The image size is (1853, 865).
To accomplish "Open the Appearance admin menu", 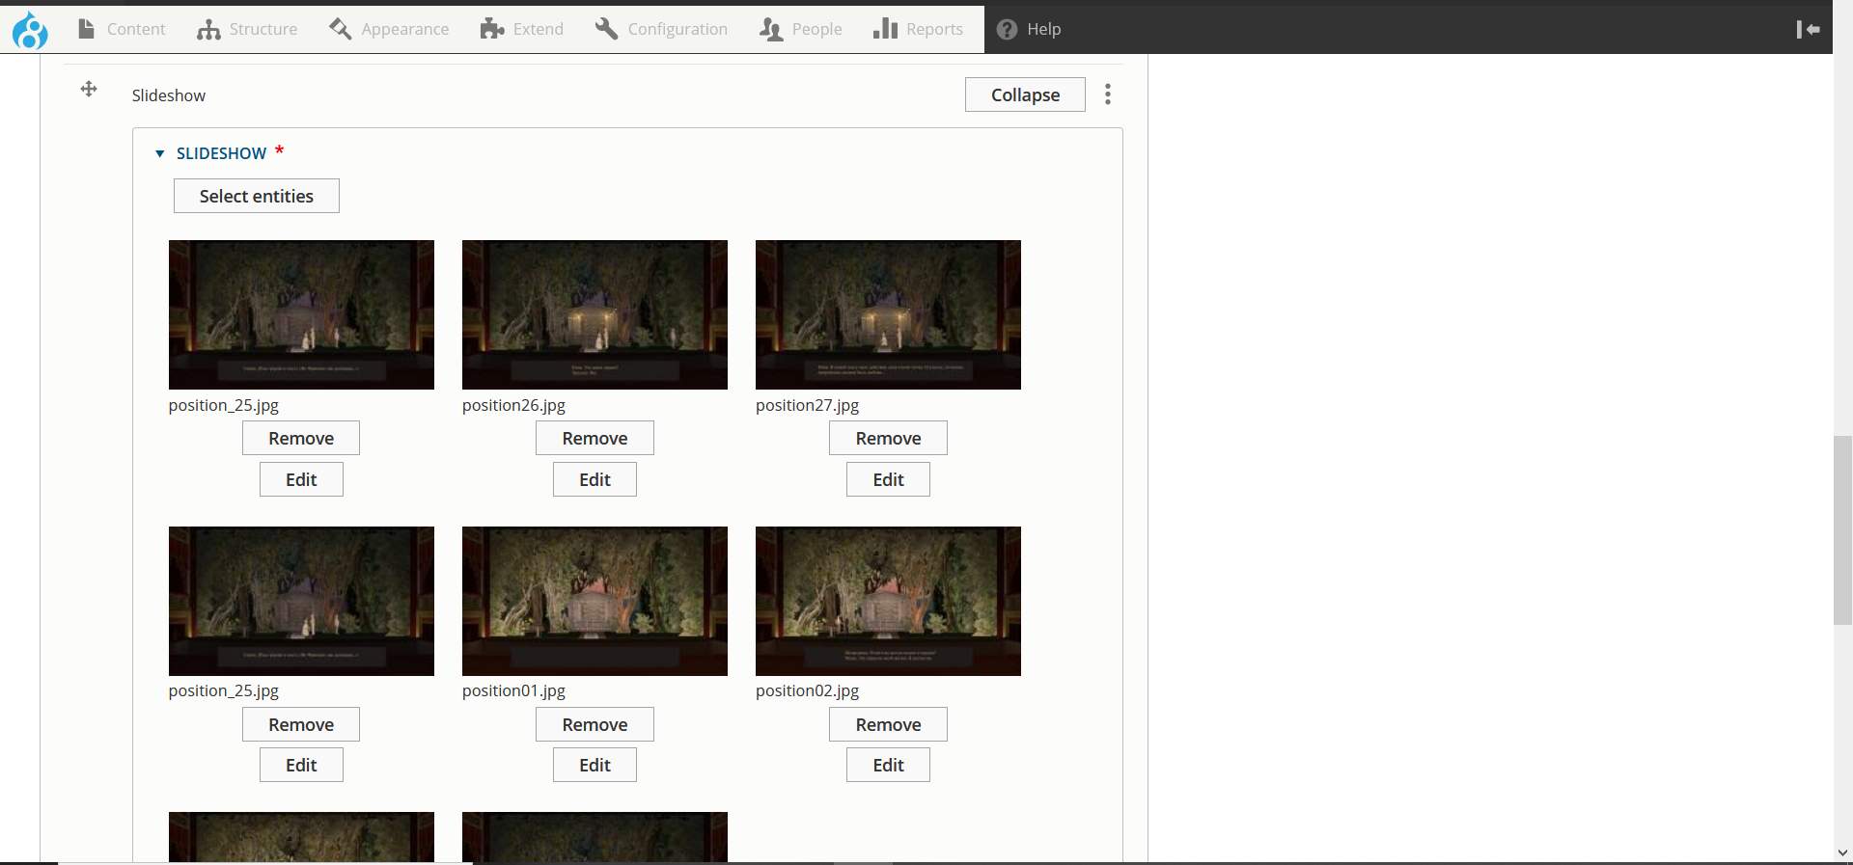I will click(389, 30).
